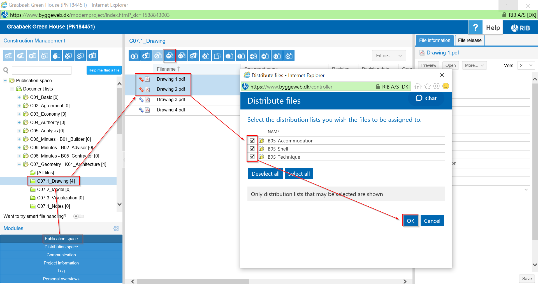Open the Vers. version dropdown
This screenshot has width=538, height=284.
pyautogui.click(x=526, y=65)
